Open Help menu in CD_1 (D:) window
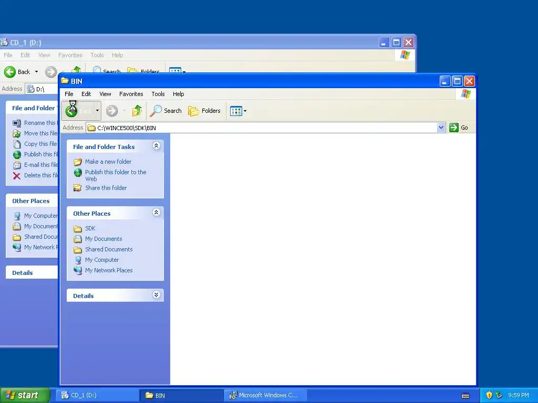 (117, 55)
